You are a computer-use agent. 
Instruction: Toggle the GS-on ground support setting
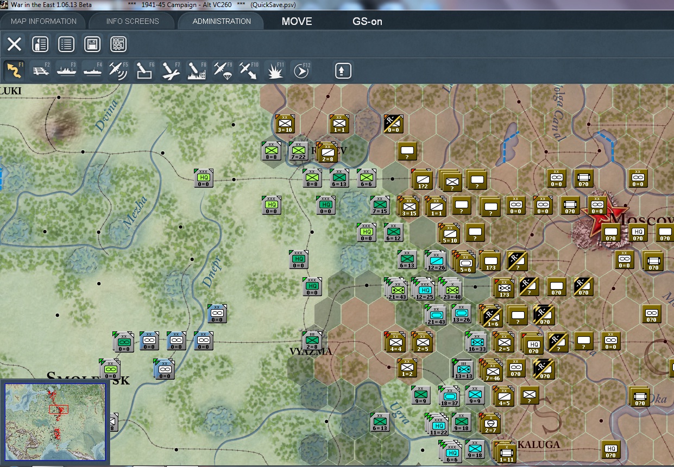click(368, 22)
